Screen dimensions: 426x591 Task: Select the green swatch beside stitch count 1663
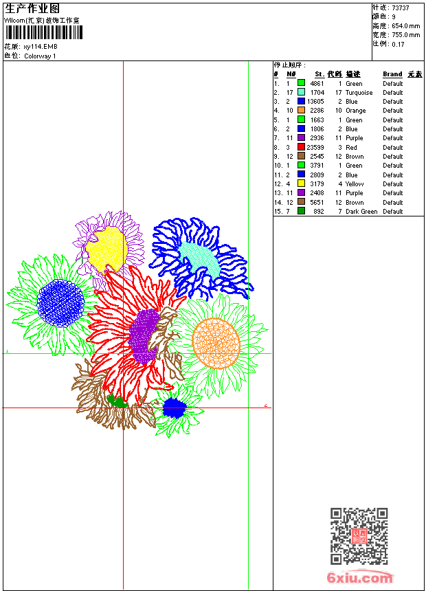301,120
